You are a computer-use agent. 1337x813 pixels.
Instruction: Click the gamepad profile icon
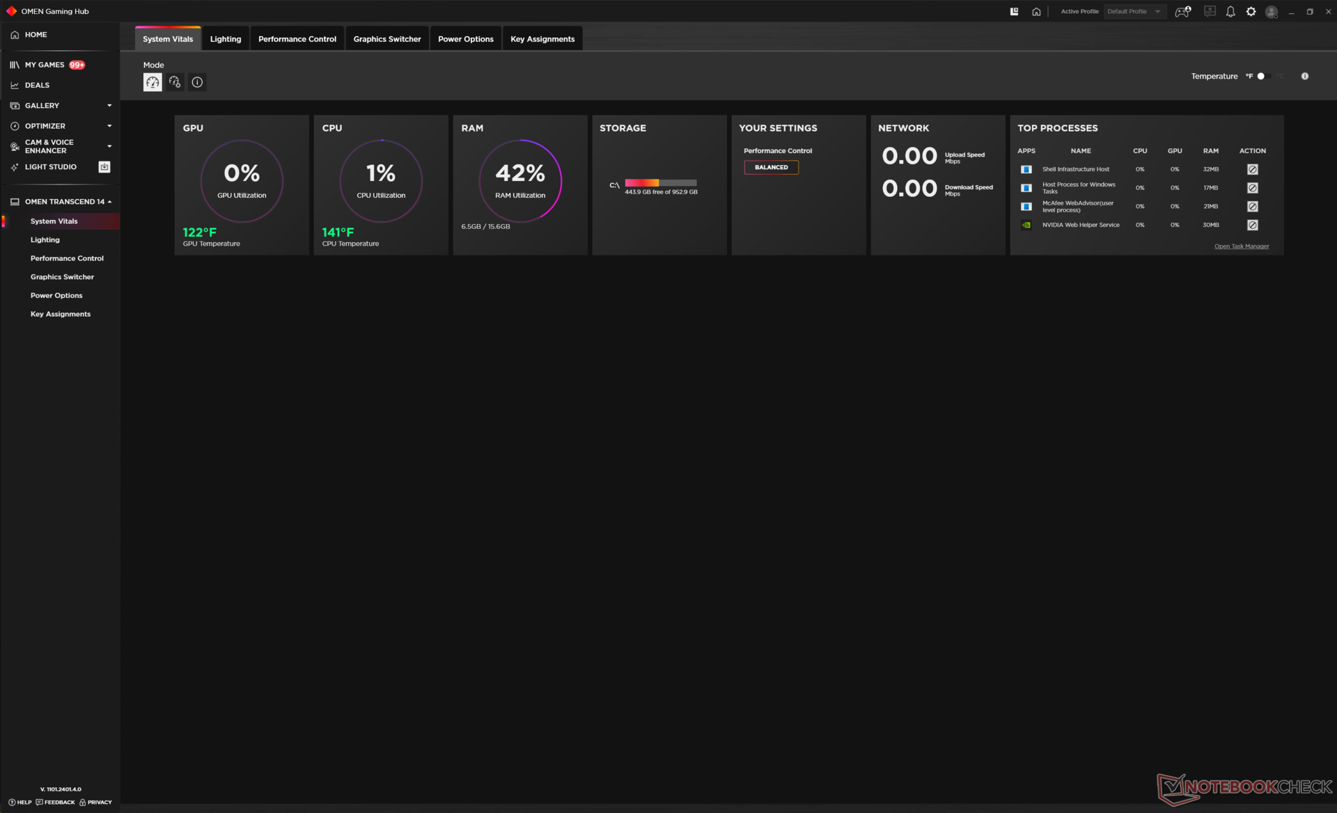point(1182,12)
